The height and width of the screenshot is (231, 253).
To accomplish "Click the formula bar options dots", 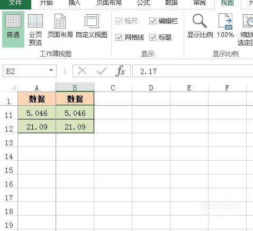I will pyautogui.click(x=65, y=71).
